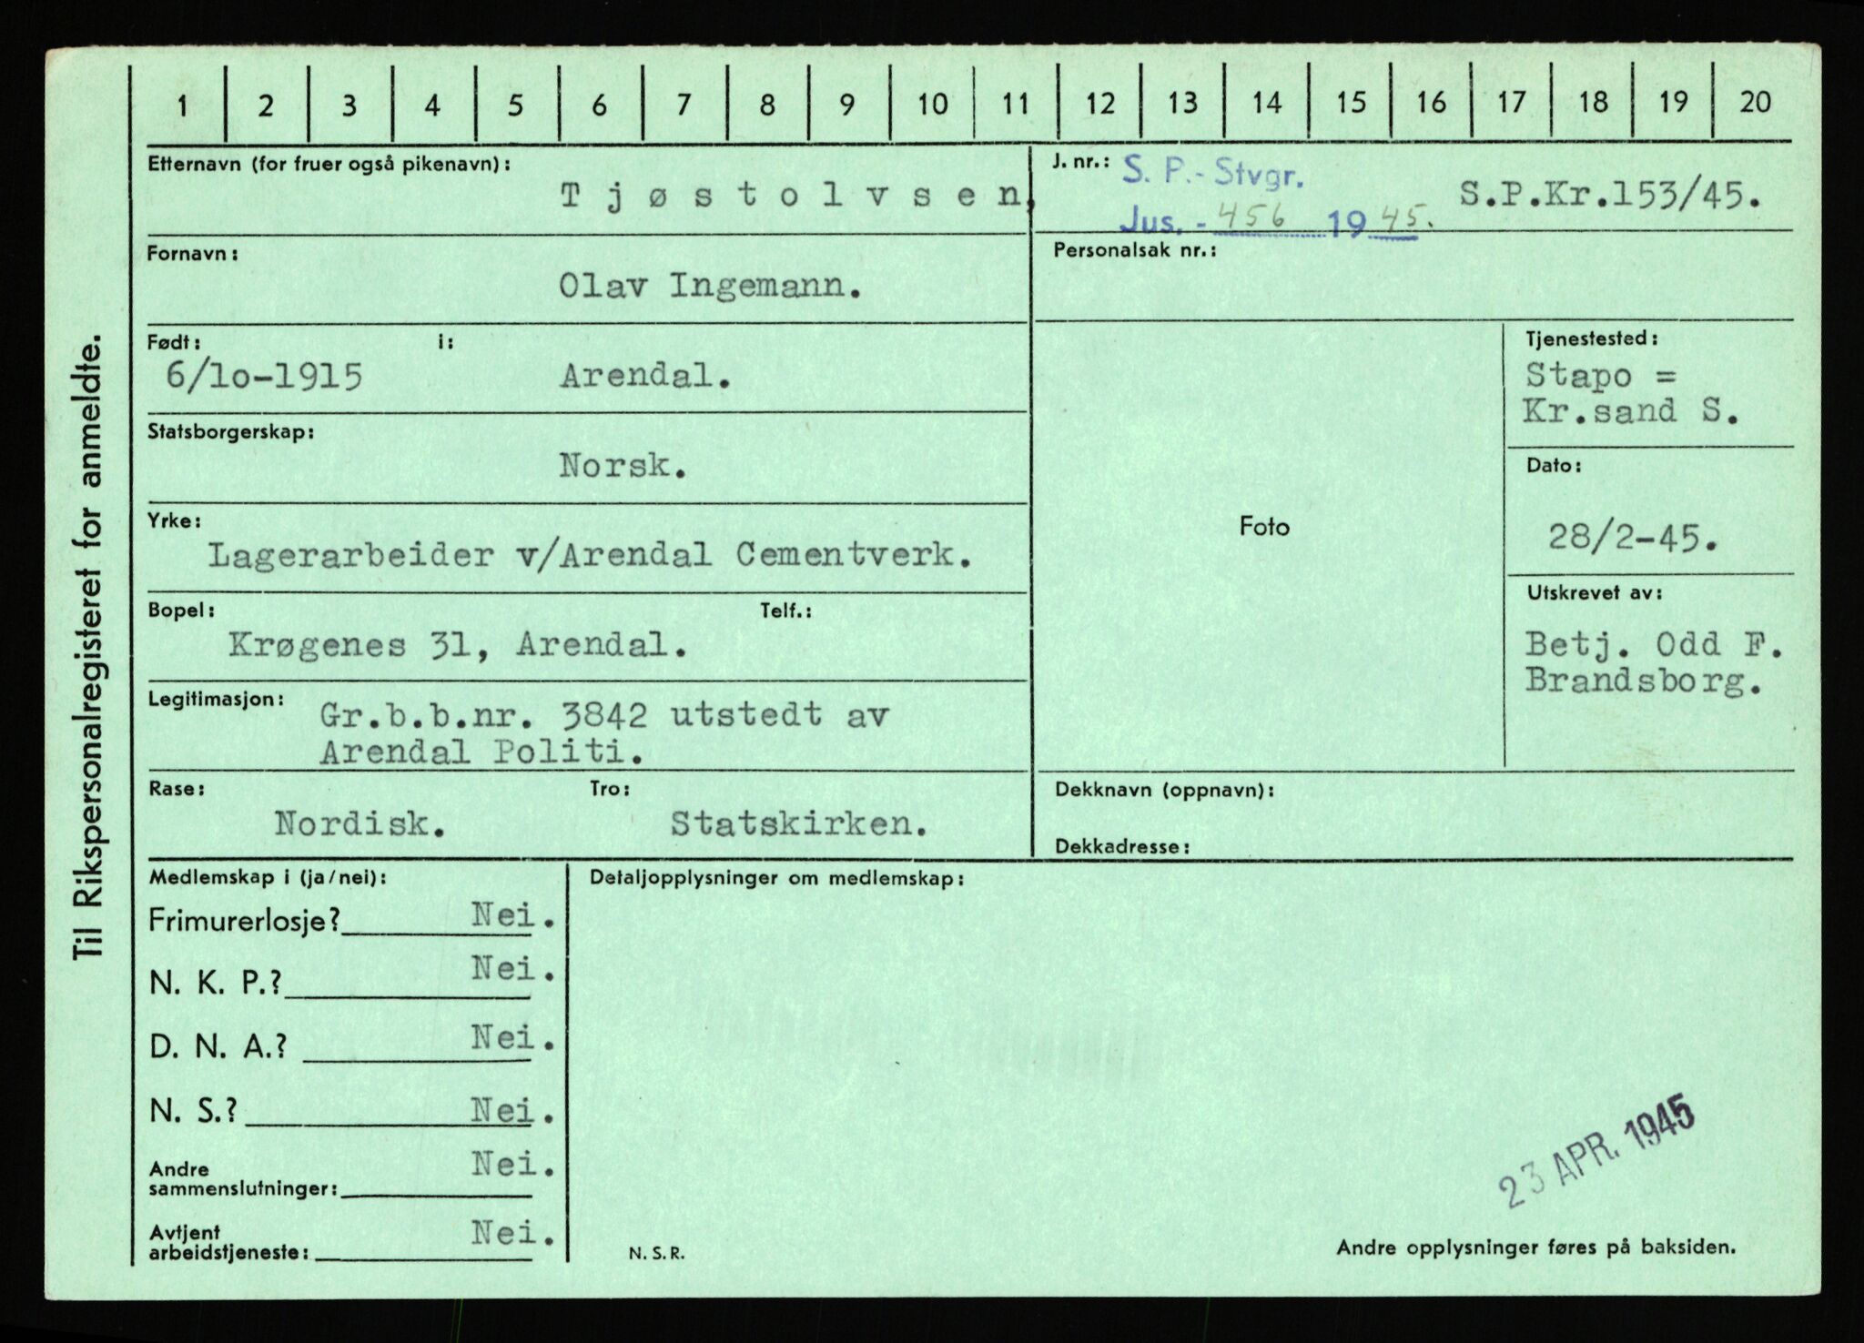Click the name "Brandsborg."
This screenshot has width=1864, height=1343.
(1644, 682)
